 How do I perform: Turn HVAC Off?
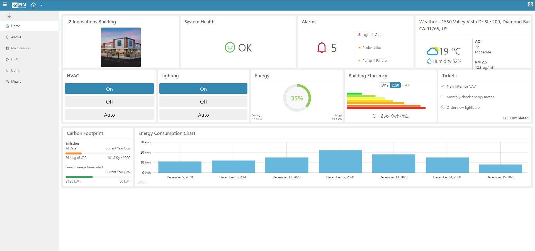[109, 101]
